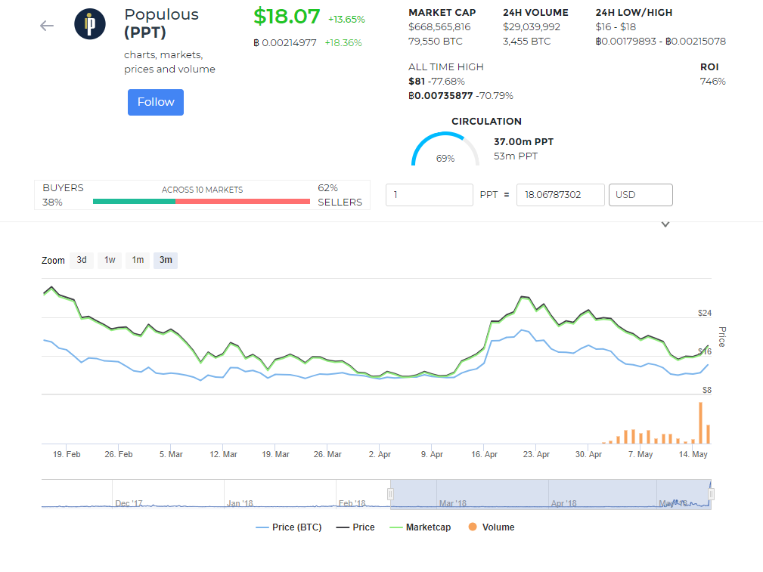Click the orange Volume legend dot
The height and width of the screenshot is (572, 763).
tap(472, 527)
